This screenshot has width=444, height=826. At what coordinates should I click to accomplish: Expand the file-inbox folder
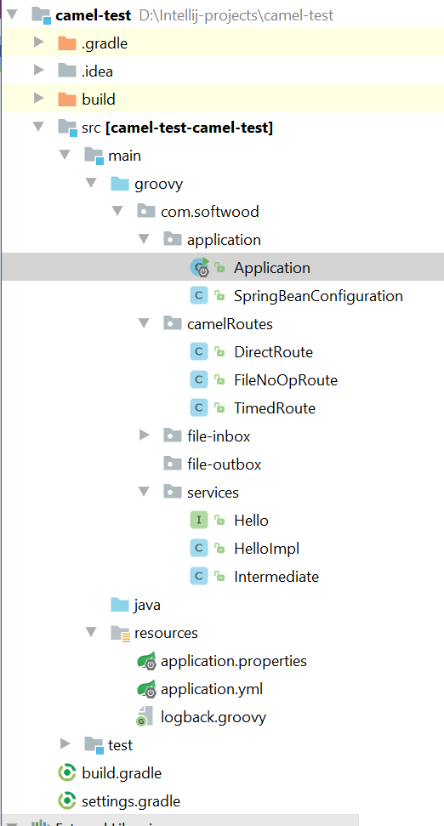tap(144, 436)
